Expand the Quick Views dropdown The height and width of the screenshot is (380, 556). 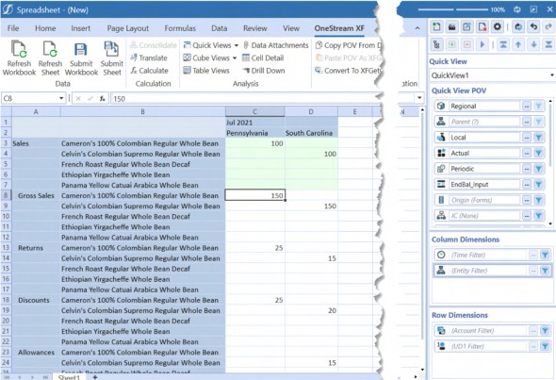tap(237, 45)
